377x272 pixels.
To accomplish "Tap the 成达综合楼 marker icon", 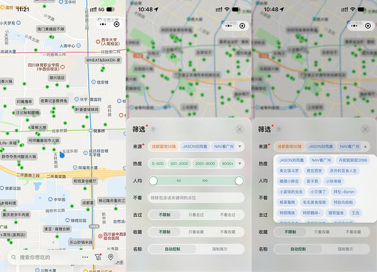I will coord(85,152).
